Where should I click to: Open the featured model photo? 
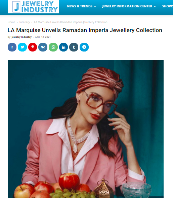pos(86,129)
